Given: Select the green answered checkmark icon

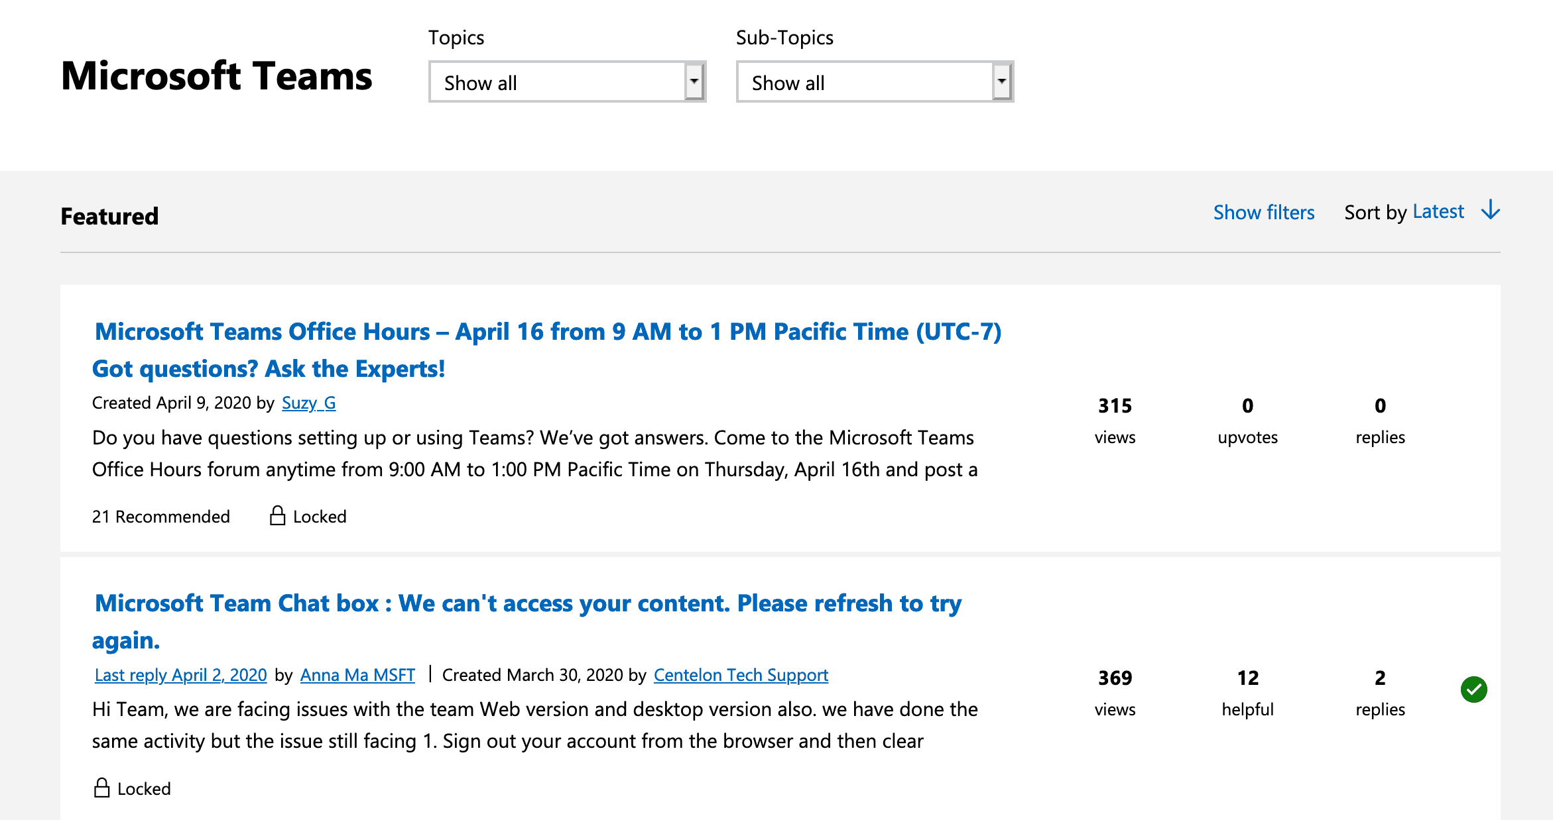Looking at the screenshot, I should (x=1473, y=689).
